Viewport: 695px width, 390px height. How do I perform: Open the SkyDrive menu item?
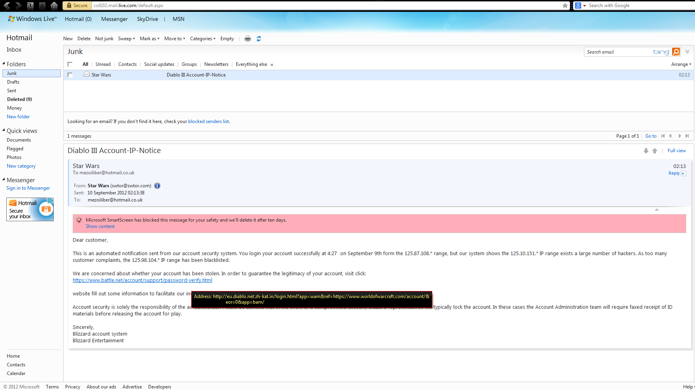click(147, 19)
